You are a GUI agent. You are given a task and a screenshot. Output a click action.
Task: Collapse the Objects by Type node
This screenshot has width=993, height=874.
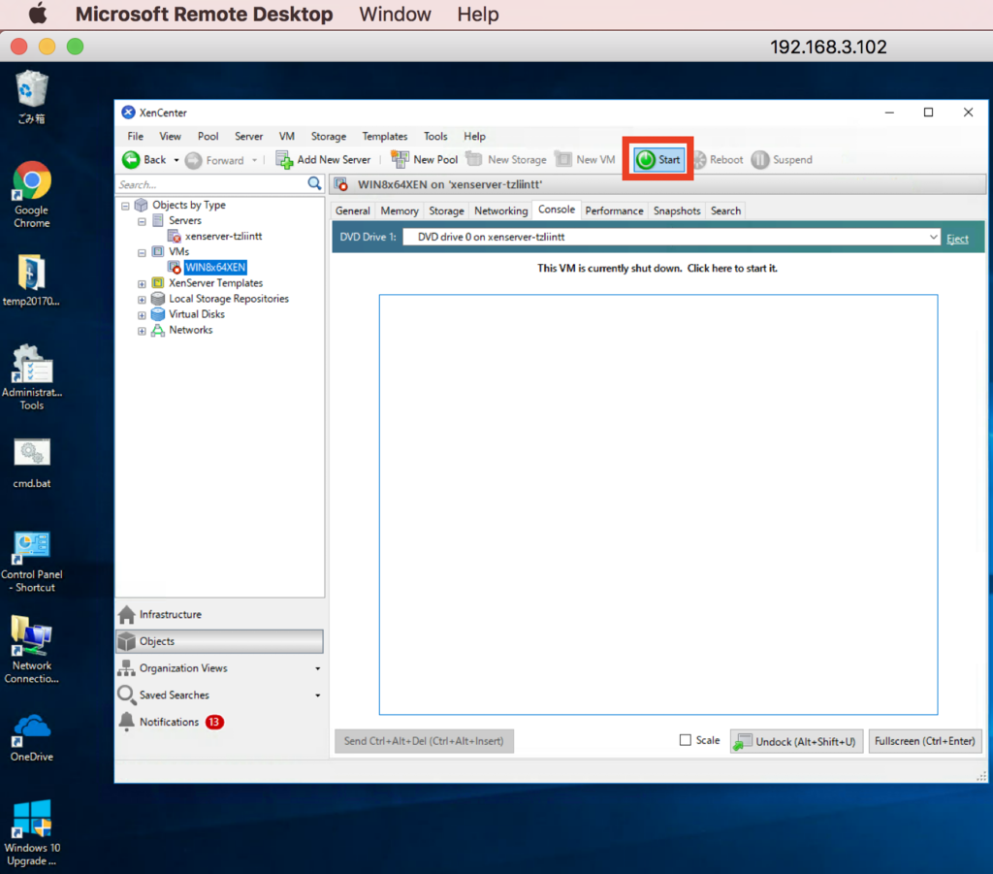125,206
